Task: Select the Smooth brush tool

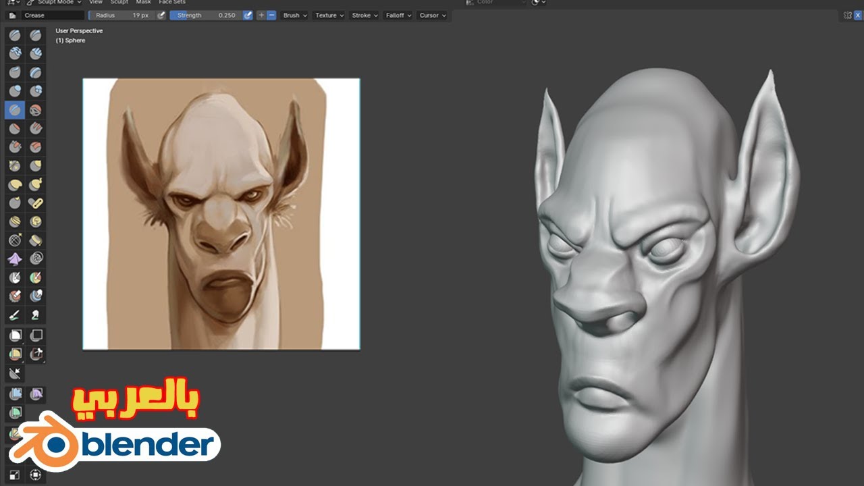Action: click(x=36, y=109)
